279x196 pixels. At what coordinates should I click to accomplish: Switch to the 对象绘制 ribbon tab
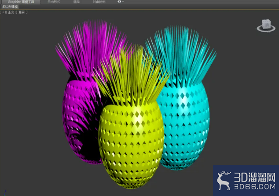click(99, 2)
